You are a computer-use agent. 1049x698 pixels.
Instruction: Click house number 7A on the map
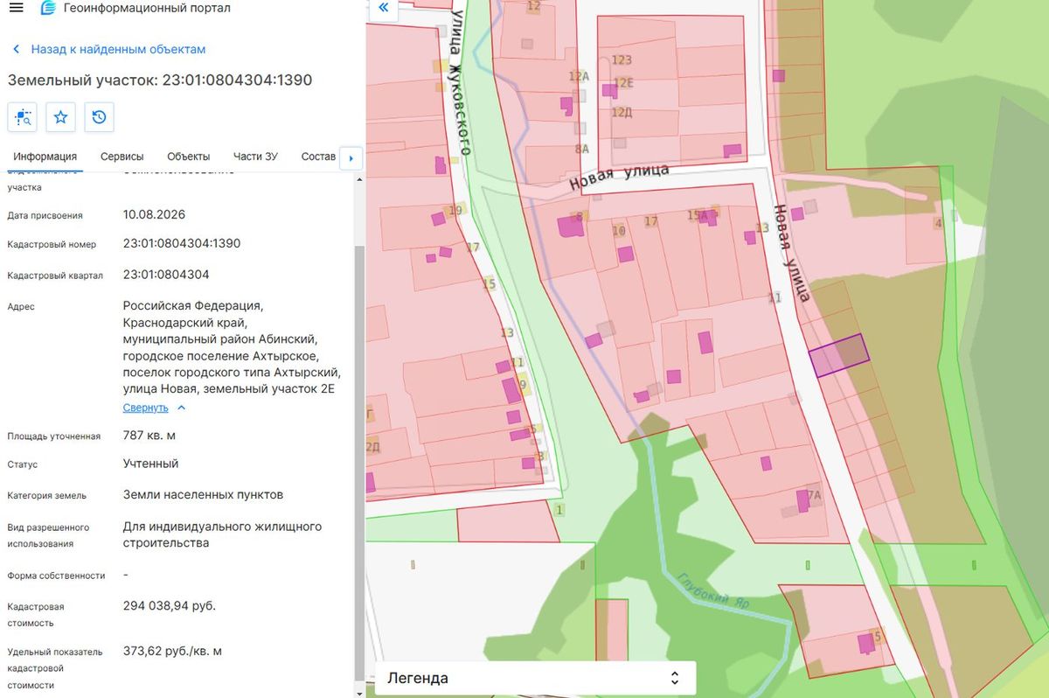814,494
